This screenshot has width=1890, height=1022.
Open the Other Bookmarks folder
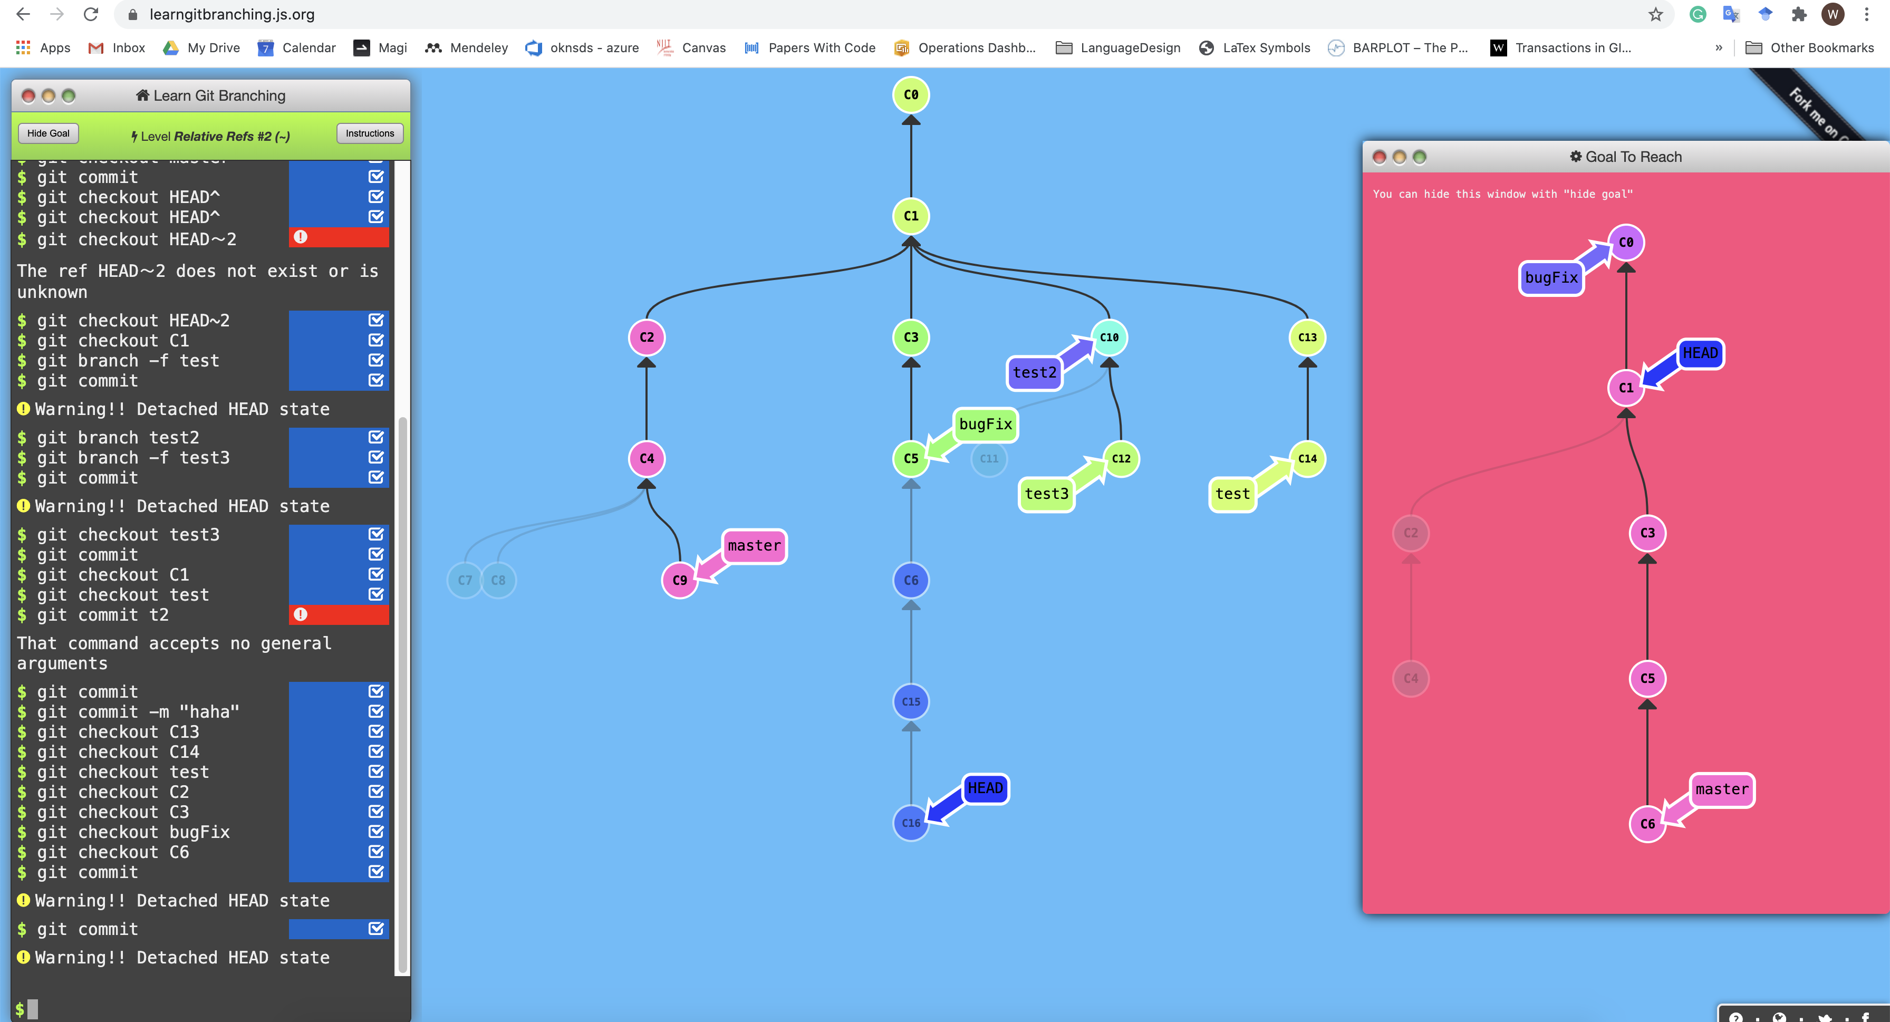(1809, 47)
